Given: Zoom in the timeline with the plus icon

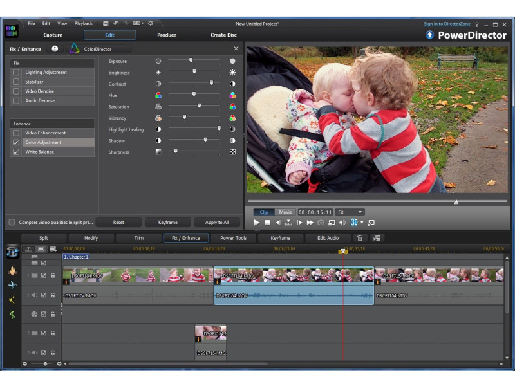Looking at the screenshot, I should (59, 363).
